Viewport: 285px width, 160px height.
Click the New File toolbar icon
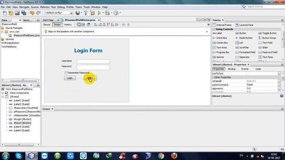click(x=5, y=13)
